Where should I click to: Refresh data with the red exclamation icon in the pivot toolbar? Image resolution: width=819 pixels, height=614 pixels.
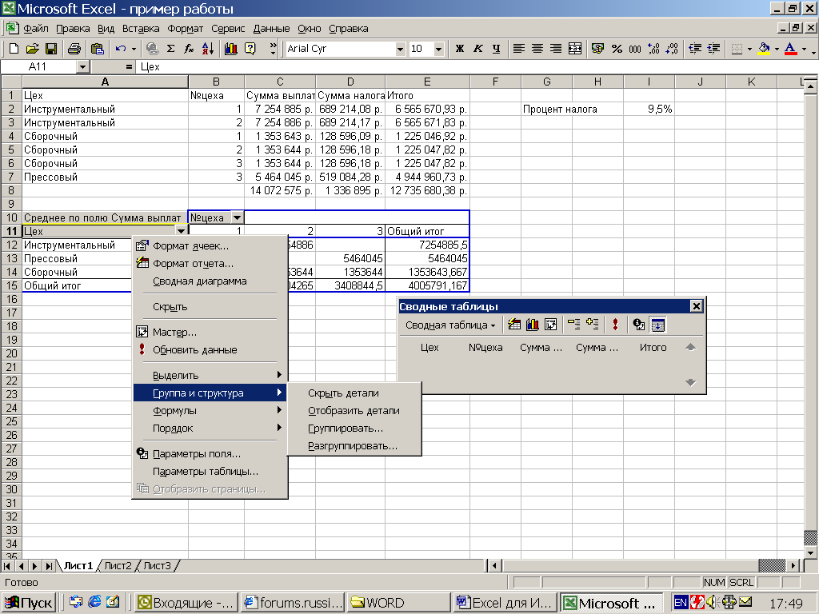click(615, 325)
